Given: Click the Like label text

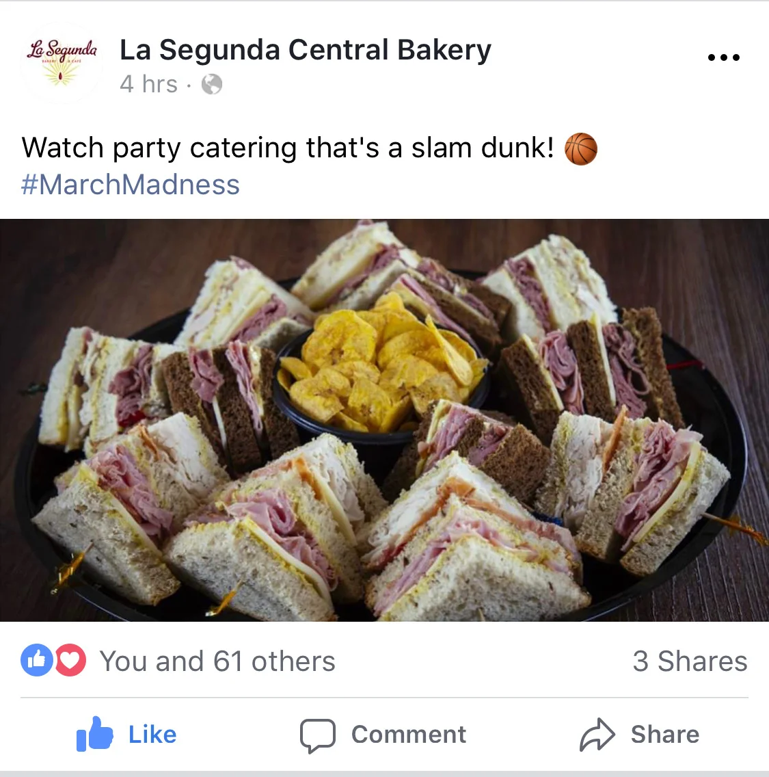Looking at the screenshot, I should [x=152, y=735].
